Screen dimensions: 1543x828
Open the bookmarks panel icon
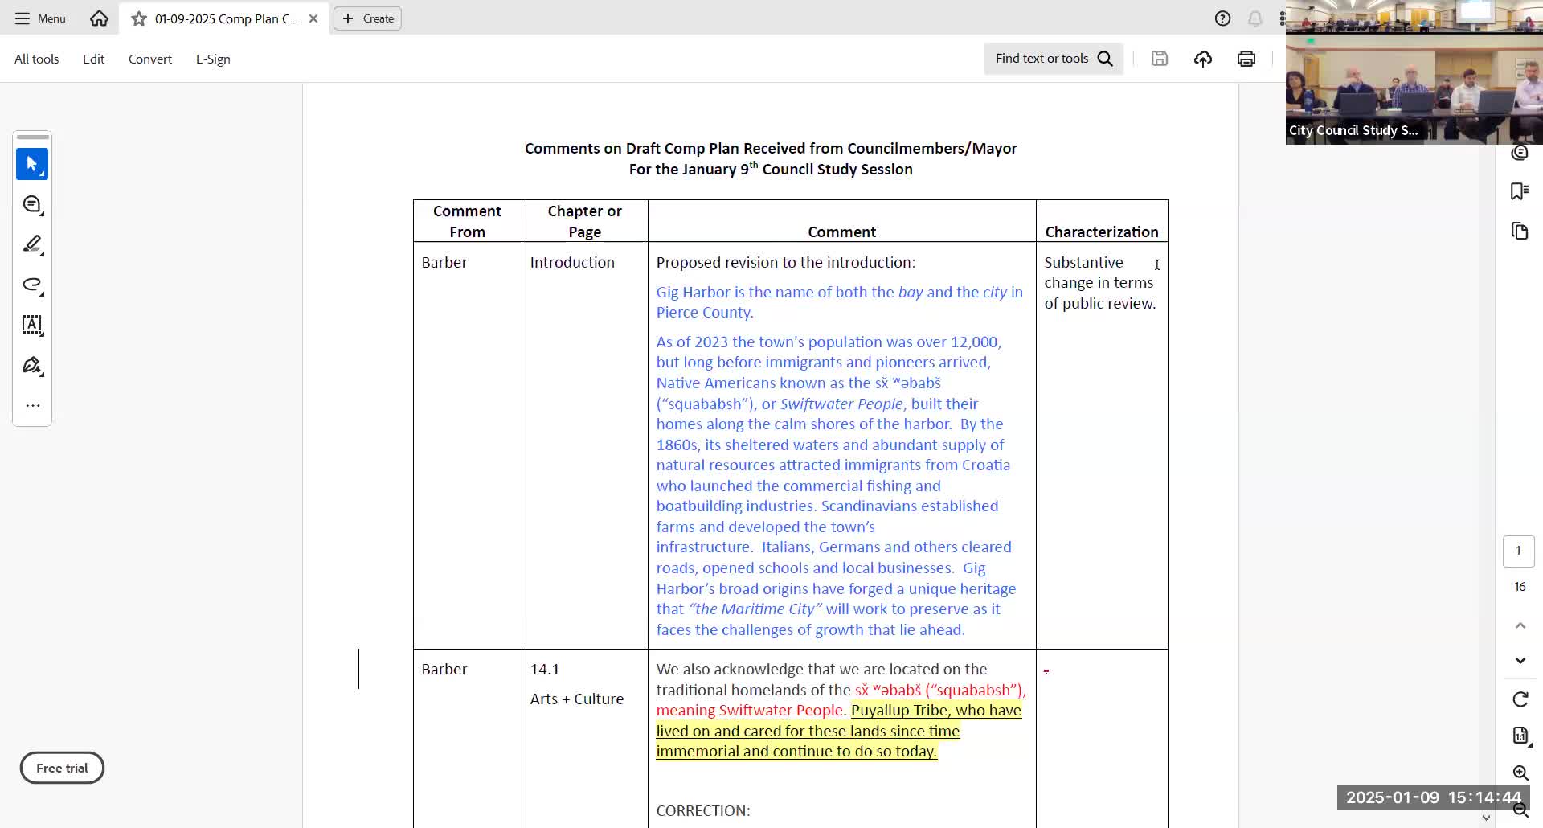(x=1519, y=191)
